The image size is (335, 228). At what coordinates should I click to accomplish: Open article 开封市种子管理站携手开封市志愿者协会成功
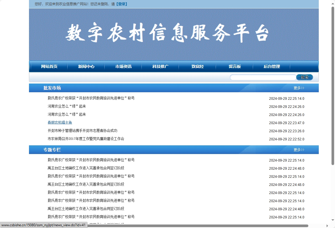click(83, 131)
